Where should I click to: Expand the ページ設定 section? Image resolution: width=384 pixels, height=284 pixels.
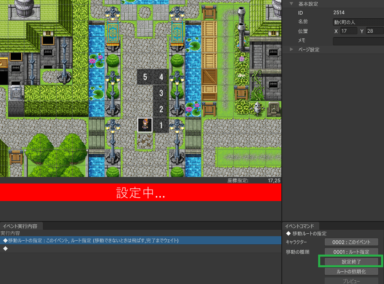[x=292, y=49]
